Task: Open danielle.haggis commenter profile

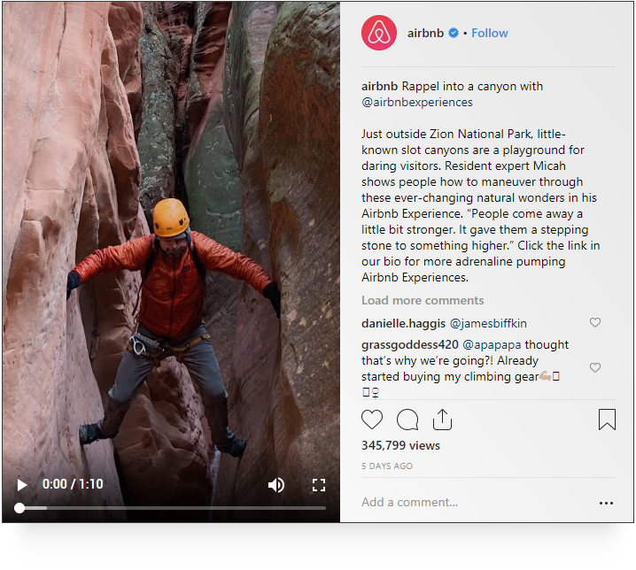Action: (x=403, y=324)
